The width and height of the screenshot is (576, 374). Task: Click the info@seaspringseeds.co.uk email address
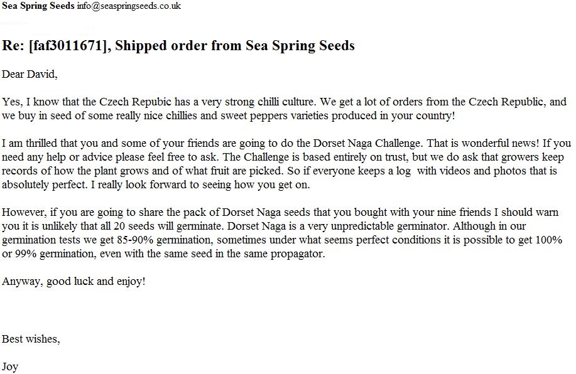tap(129, 6)
